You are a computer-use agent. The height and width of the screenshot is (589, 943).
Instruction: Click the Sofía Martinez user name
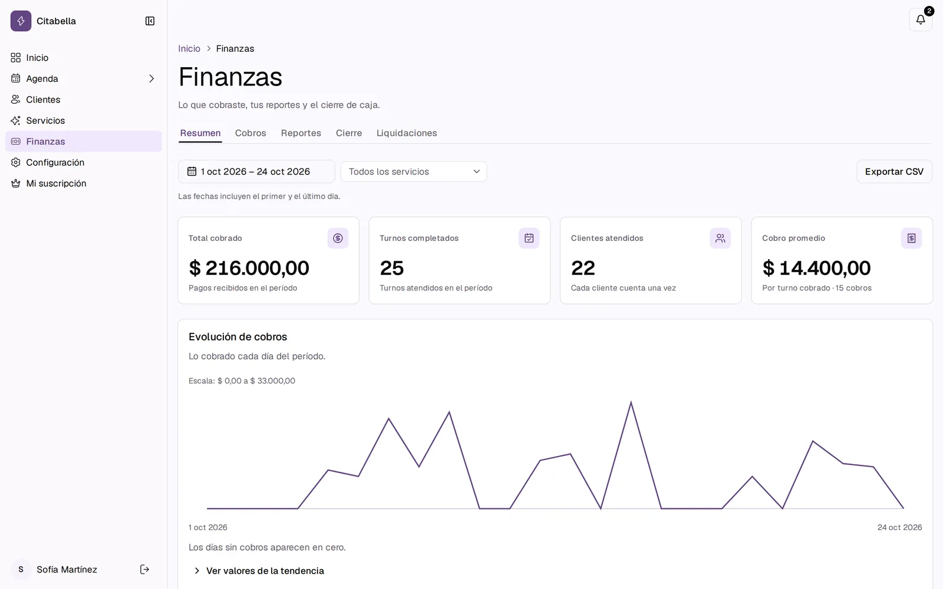point(67,570)
